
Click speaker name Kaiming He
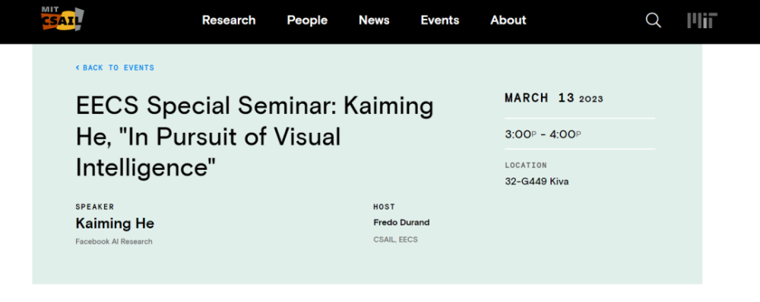[115, 224]
